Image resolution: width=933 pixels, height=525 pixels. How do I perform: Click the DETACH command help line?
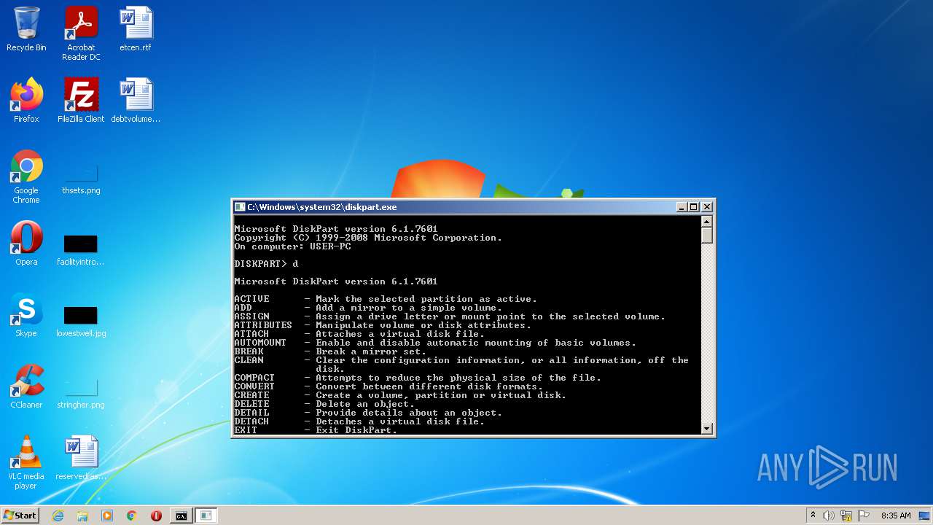(359, 421)
